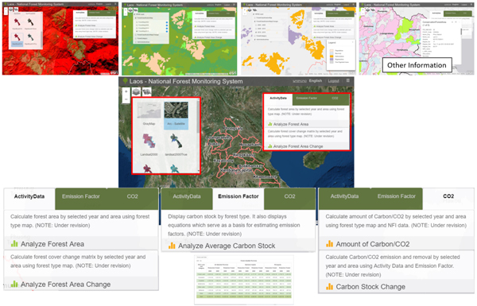Choose the Landsat2000 basemap thumbnail
This screenshot has width=477, height=306.
[x=149, y=145]
